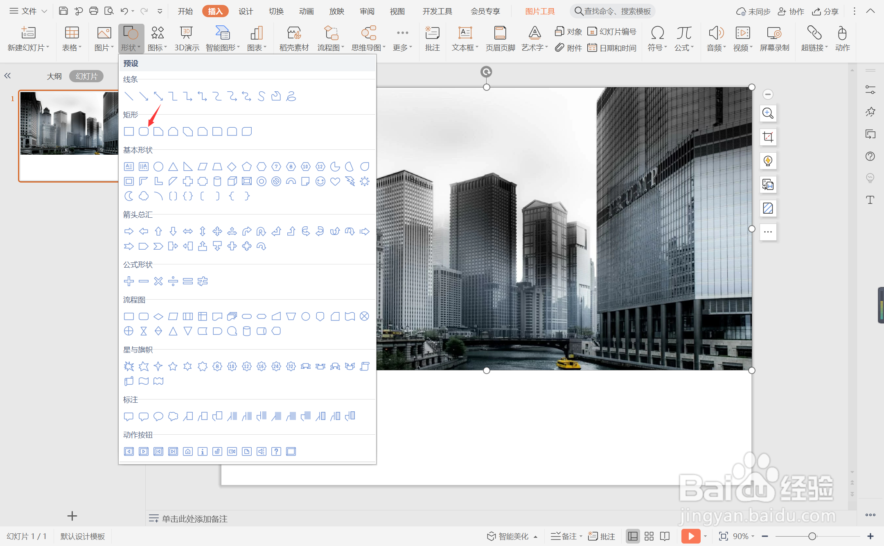
Task: Choose the heart shape
Action: [335, 181]
